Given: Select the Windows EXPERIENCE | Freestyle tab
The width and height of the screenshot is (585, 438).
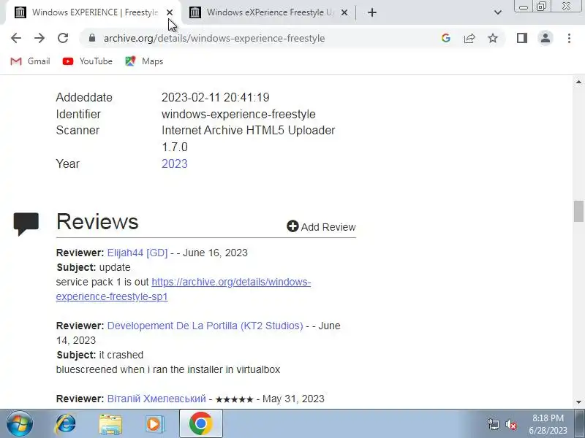Looking at the screenshot, I should (94, 12).
